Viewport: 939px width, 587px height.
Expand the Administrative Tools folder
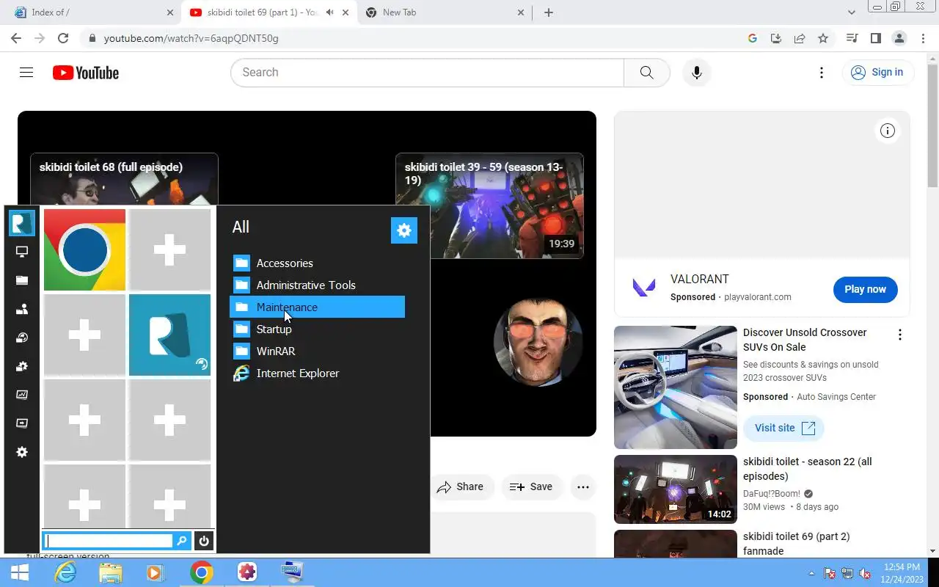coord(317,285)
